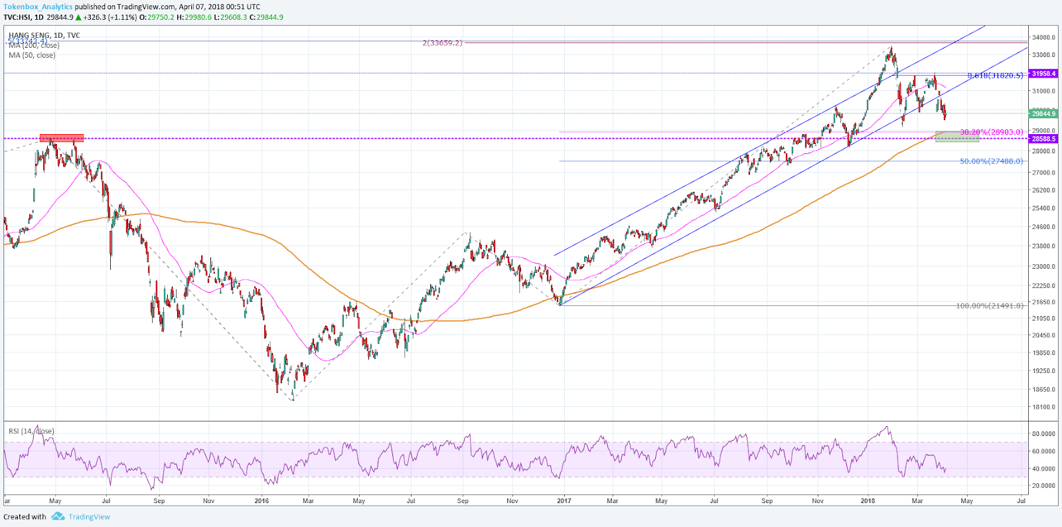Select the 50.00%(27408.0) retracement label

tap(992, 161)
